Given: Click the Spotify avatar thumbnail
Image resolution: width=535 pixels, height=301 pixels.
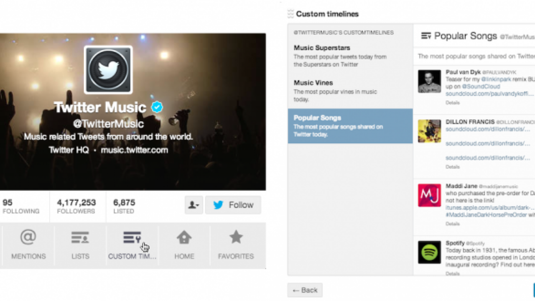Looking at the screenshot, I should pyautogui.click(x=429, y=253).
